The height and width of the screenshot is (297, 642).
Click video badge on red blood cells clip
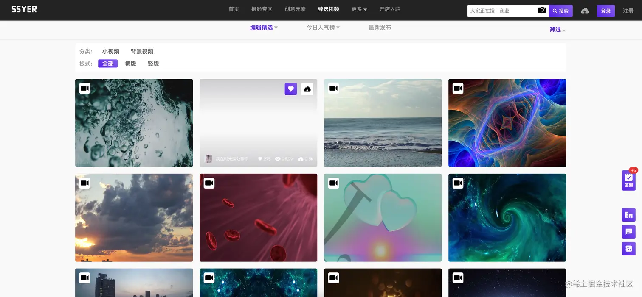point(209,183)
